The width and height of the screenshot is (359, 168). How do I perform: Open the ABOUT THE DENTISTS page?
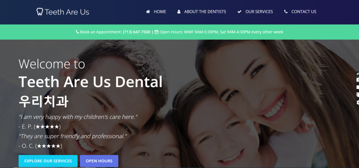click(205, 12)
